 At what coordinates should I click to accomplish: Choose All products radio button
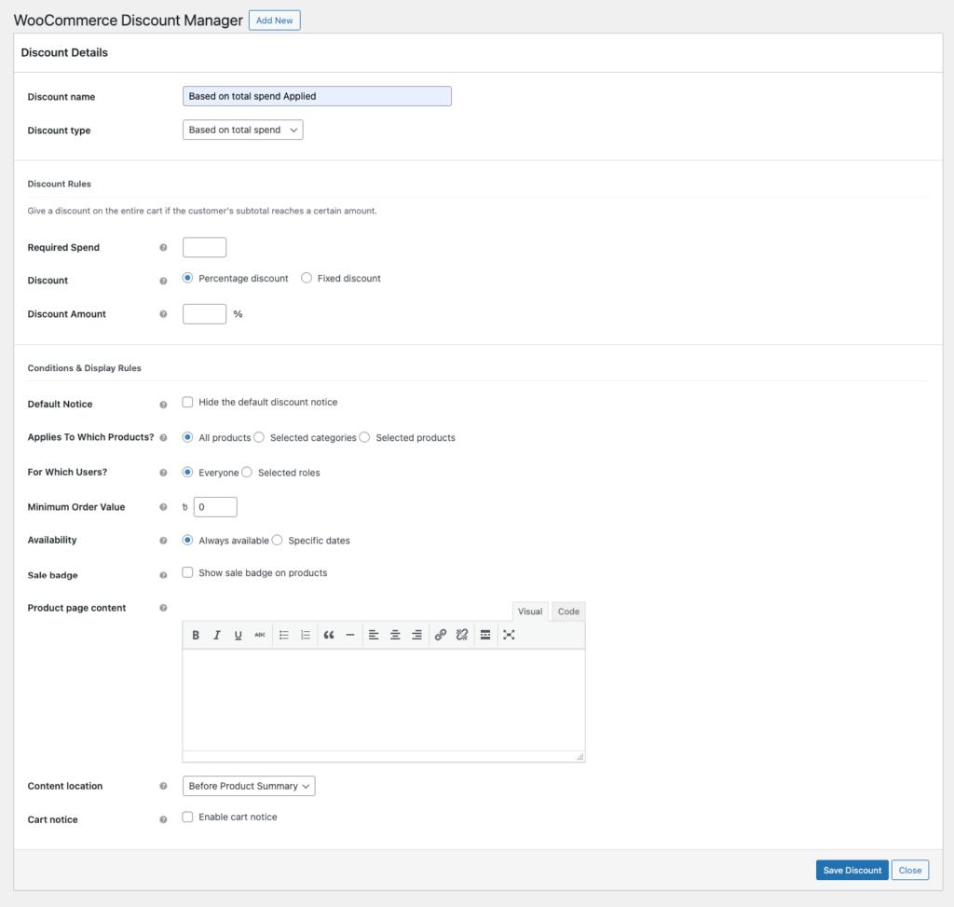click(x=187, y=437)
